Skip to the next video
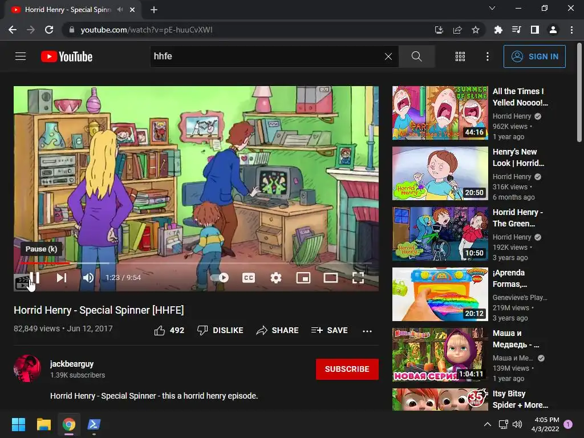This screenshot has height=438, width=584. pyautogui.click(x=62, y=278)
